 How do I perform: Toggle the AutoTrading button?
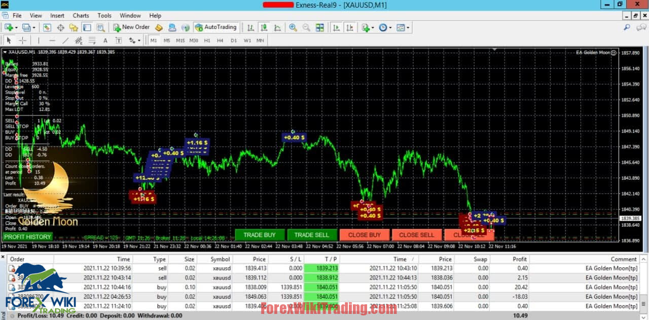[216, 27]
